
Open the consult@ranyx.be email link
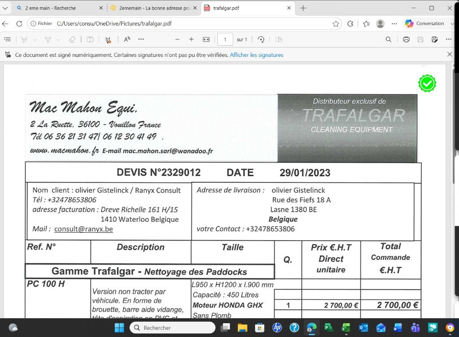point(83,229)
